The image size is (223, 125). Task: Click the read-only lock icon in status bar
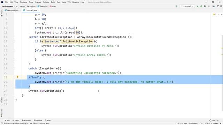tap(221, 124)
